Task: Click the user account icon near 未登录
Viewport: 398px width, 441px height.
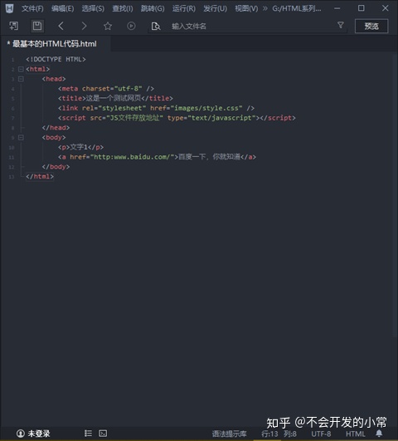Action: 21,434
